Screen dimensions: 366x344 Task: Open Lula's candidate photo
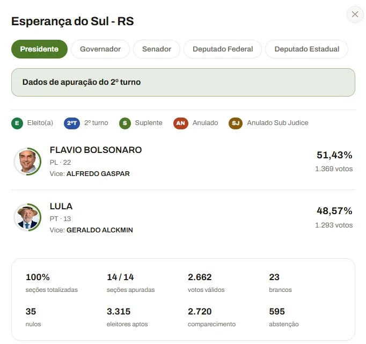tap(27, 217)
